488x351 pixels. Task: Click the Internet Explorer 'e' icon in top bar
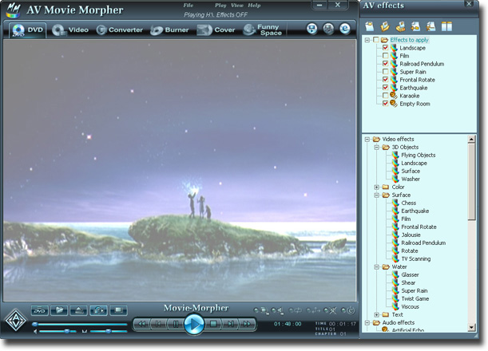[x=345, y=29]
